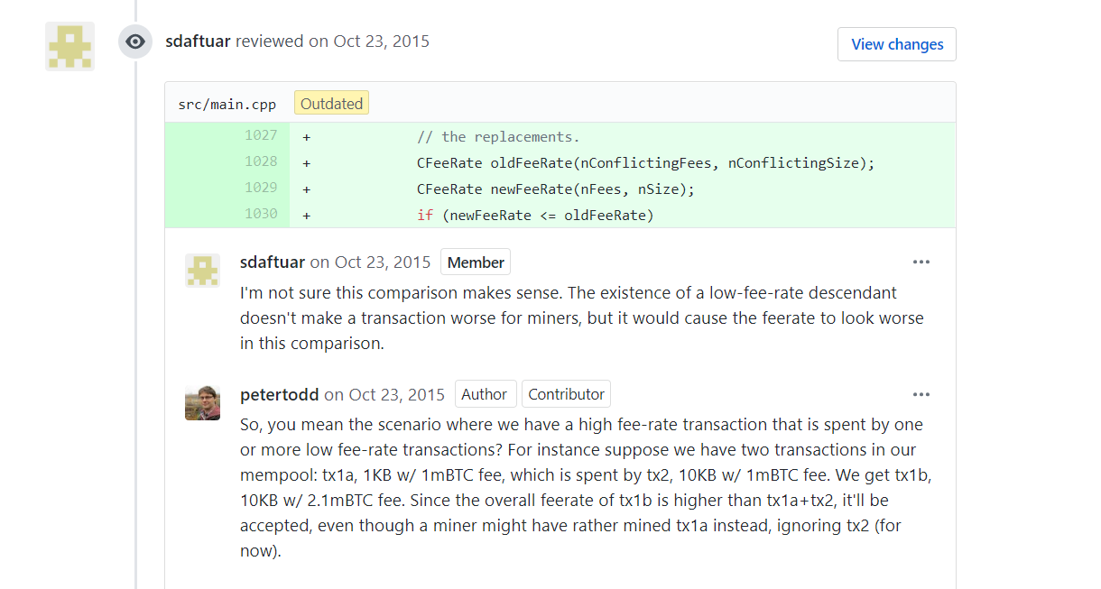Click the Outdated label badge
Viewport: 1101px width, 589px height.
[x=331, y=104]
